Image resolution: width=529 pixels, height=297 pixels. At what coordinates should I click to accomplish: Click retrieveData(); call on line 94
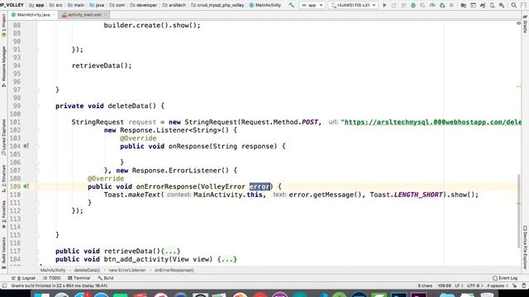[102, 66]
